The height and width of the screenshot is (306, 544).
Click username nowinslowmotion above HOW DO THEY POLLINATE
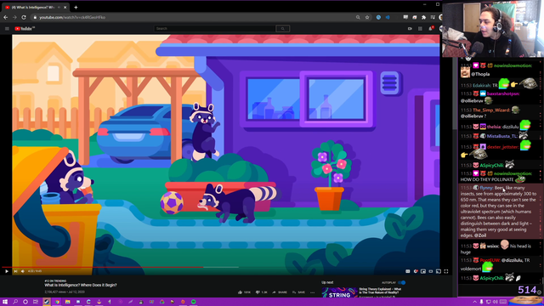tap(513, 173)
